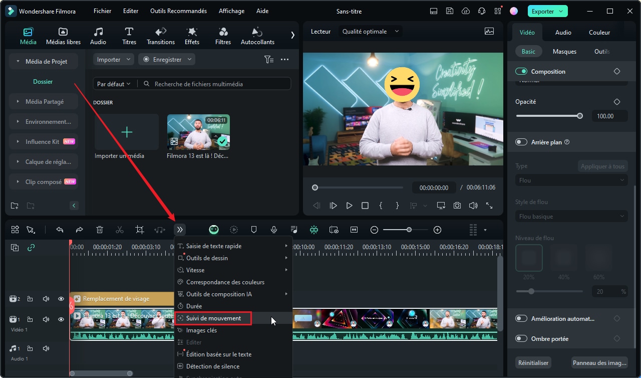Toggle the link icon in timeline header
This screenshot has width=641, height=378.
pos(31,248)
